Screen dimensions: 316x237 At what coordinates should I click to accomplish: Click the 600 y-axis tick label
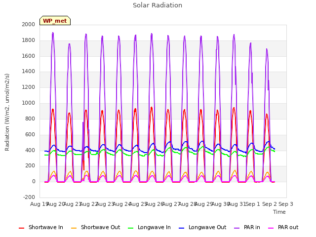coord(30,134)
